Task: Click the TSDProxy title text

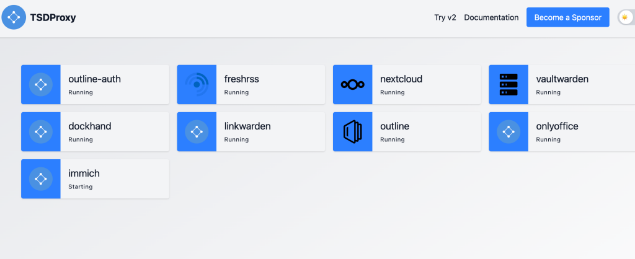Action: [x=53, y=17]
